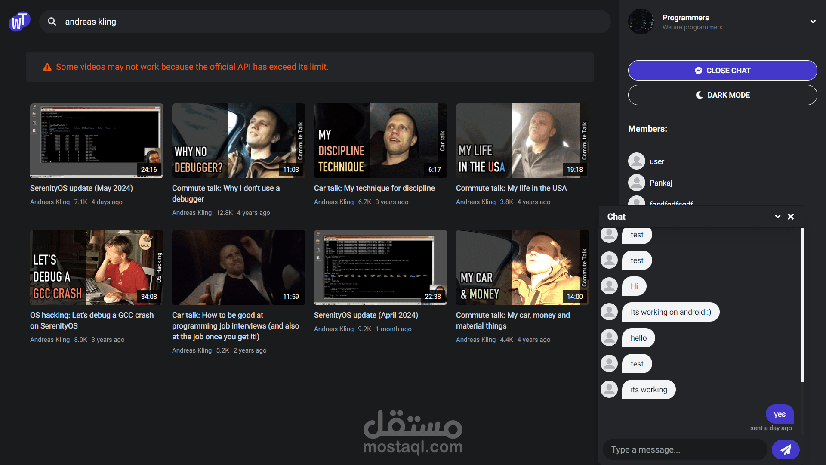The height and width of the screenshot is (465, 826).
Task: Click the WT logo icon
Action: (x=19, y=22)
